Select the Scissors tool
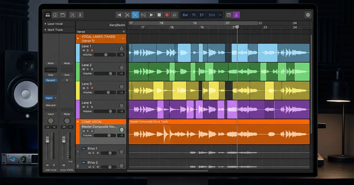 [x=127, y=15]
